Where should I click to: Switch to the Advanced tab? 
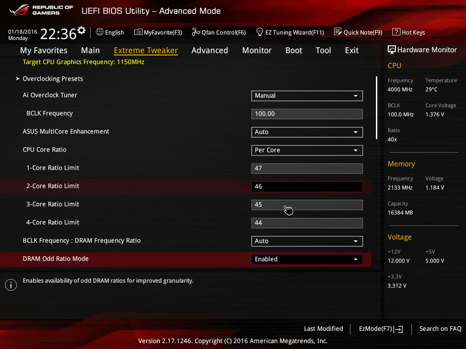click(x=209, y=50)
